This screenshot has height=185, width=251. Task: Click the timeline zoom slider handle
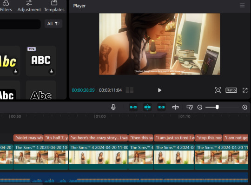coord(217,107)
